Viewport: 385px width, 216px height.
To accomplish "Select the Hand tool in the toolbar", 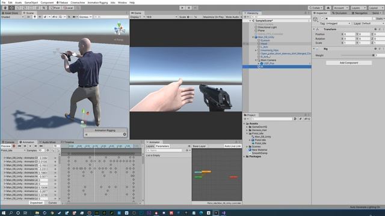I will (x=5, y=8).
